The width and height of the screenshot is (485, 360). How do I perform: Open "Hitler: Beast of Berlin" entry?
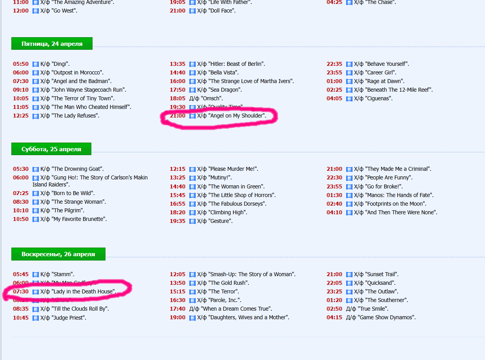pyautogui.click(x=236, y=64)
